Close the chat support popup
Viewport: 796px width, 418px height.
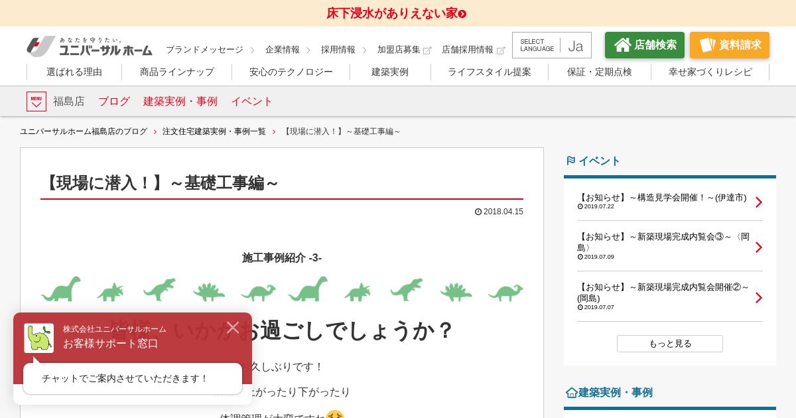coord(233,327)
